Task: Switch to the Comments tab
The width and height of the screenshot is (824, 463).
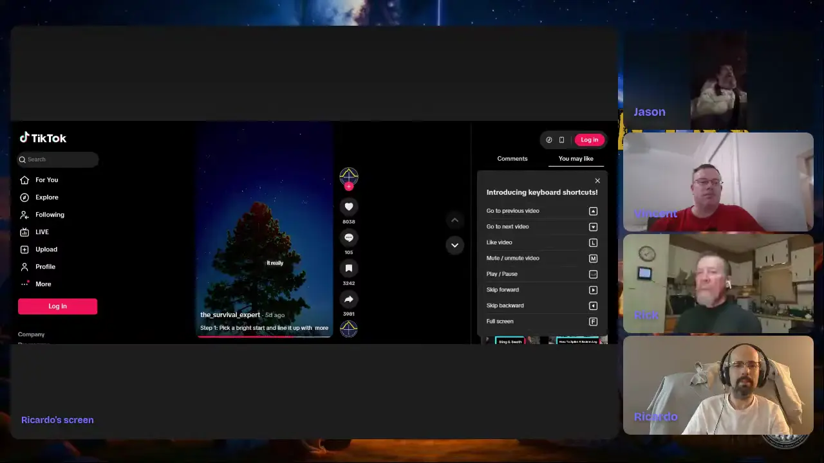Action: pyautogui.click(x=512, y=159)
